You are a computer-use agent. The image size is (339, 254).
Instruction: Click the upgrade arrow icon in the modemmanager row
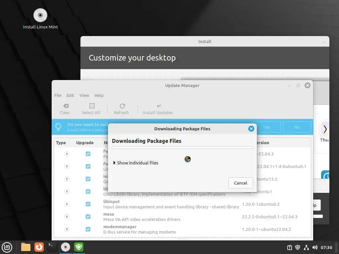coord(67,229)
